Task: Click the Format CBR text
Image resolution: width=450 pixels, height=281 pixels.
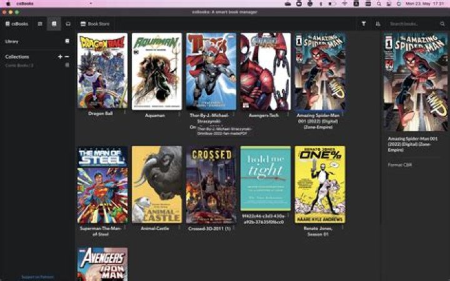Action: [x=400, y=165]
